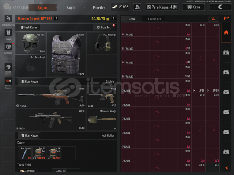Click the Hızlı Set button

(x=104, y=27)
